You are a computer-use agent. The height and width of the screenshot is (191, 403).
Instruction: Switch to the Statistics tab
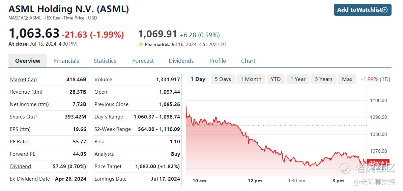coord(105,61)
